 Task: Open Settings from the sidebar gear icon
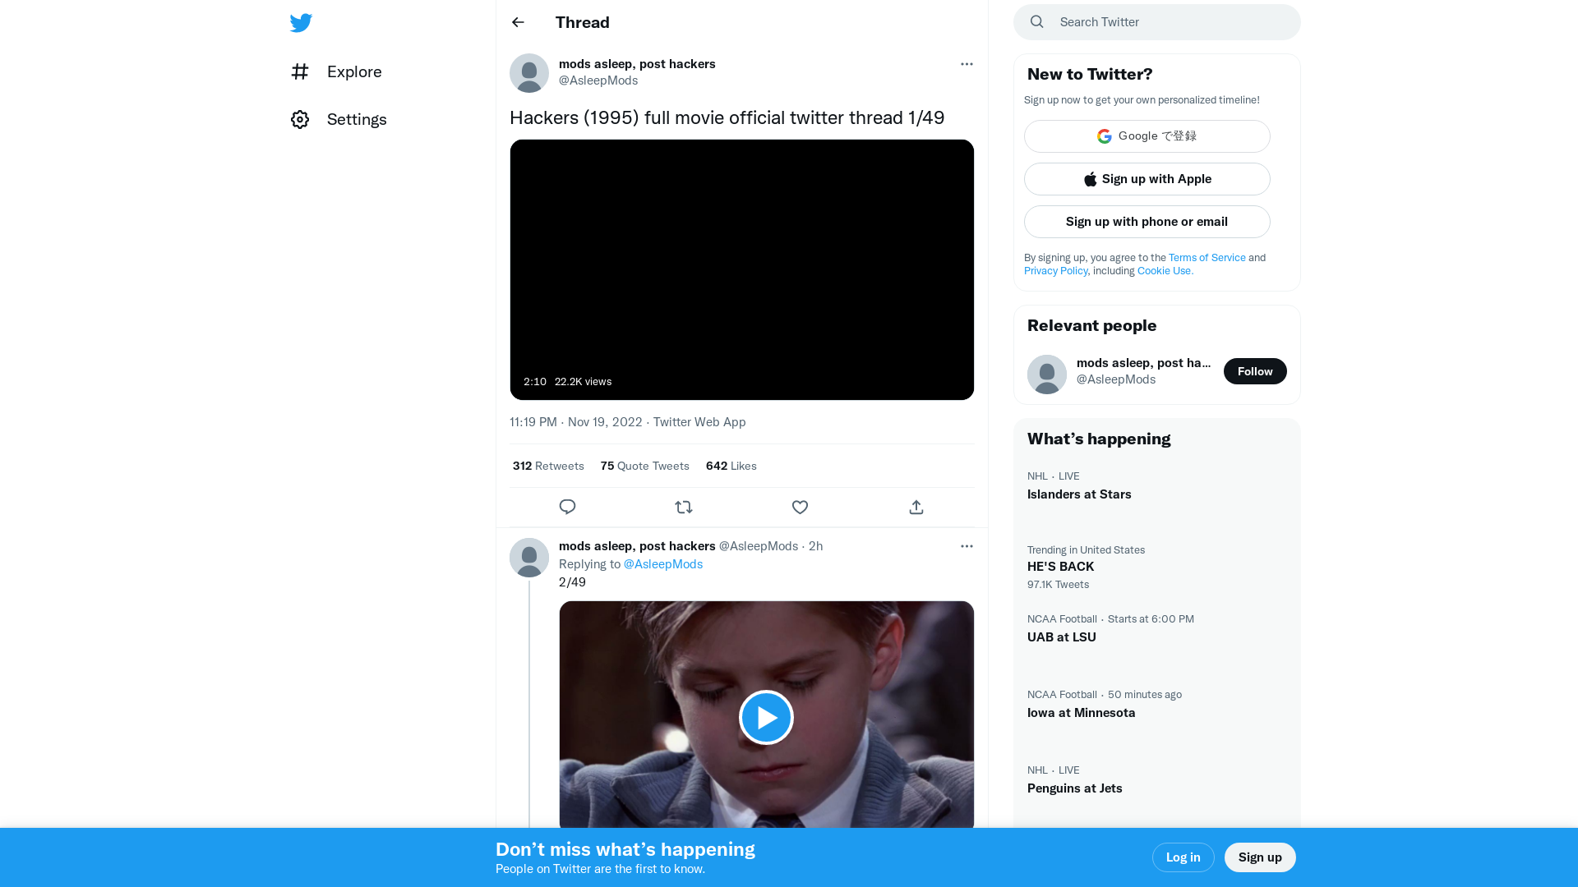click(300, 119)
